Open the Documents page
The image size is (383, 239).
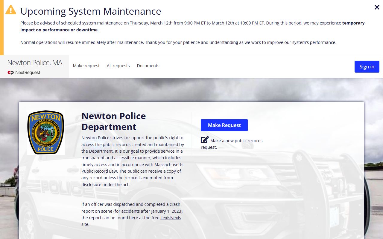point(148,66)
